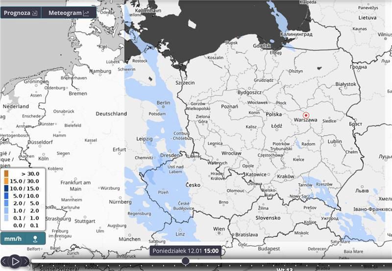This screenshot has height=271, width=392.
Task: Click the Linz city label
Action: (x=180, y=234)
